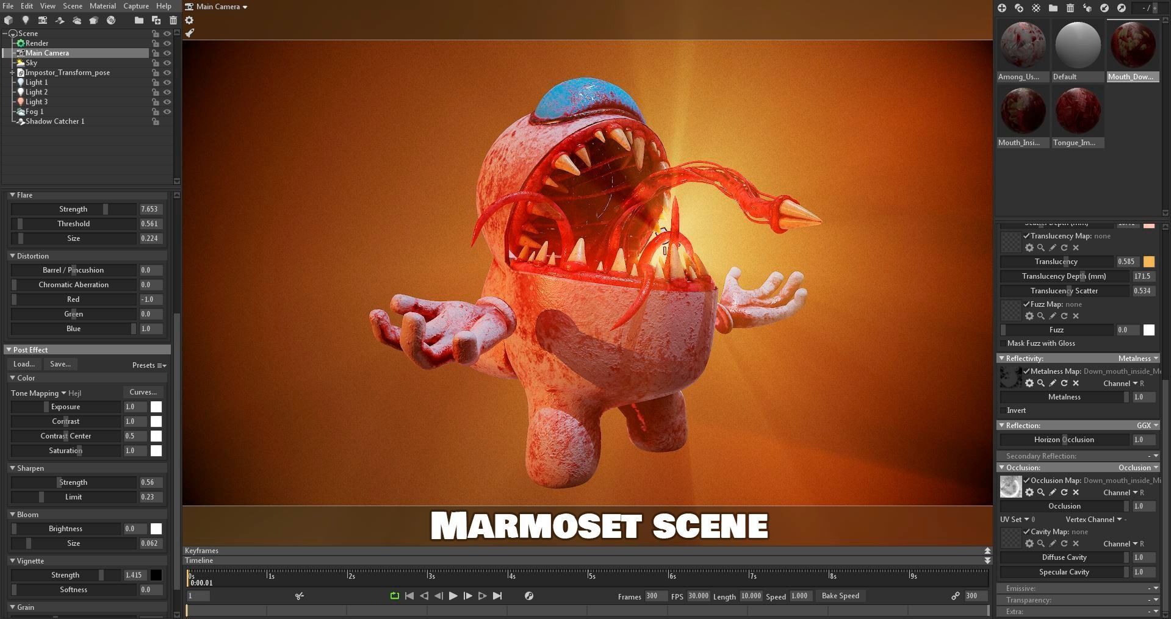Delete the selected material with trash icon
This screenshot has height=619, width=1171.
1070,8
